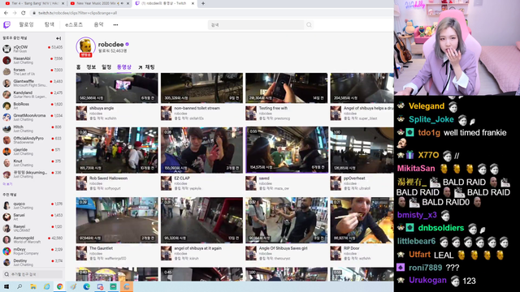Open Microsoft Edge from taskbar
The image size is (520, 292).
(87, 286)
